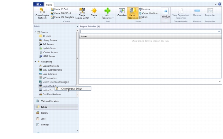Click View Dependent Resources button
223x139 pixels.
tap(180, 13)
